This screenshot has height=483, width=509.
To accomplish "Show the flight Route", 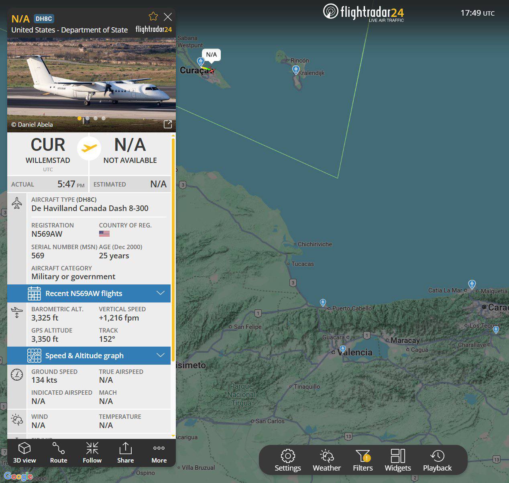I will click(59, 453).
